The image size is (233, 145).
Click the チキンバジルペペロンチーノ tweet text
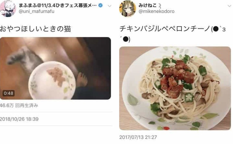(165, 29)
